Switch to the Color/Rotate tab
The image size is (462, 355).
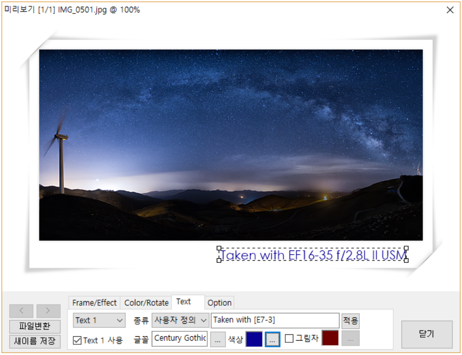coord(146,303)
